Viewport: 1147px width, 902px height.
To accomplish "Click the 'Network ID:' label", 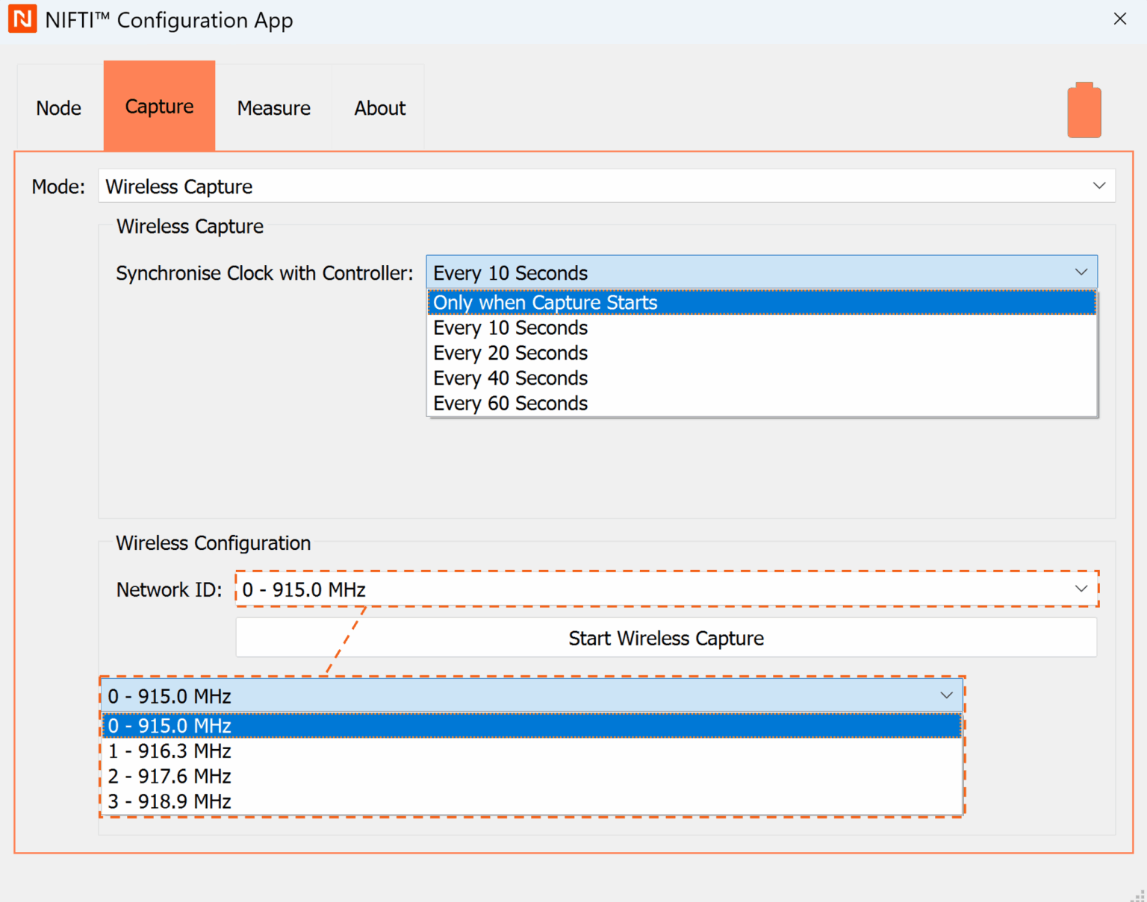I will (x=169, y=589).
